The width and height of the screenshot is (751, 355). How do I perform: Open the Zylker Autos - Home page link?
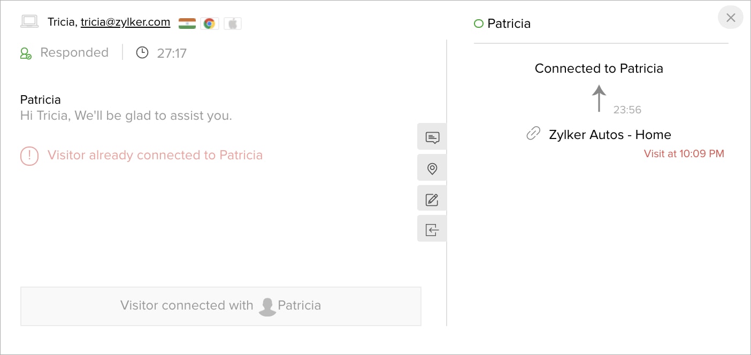click(x=610, y=135)
